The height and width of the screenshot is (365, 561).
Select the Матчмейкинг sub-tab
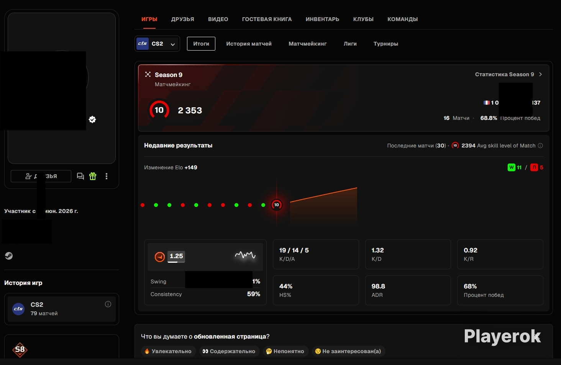(308, 44)
